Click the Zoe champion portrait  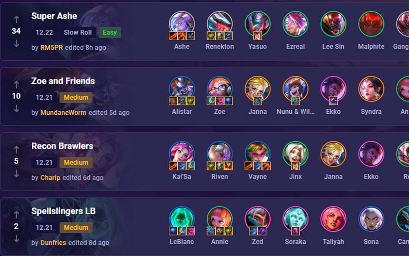pyautogui.click(x=220, y=89)
